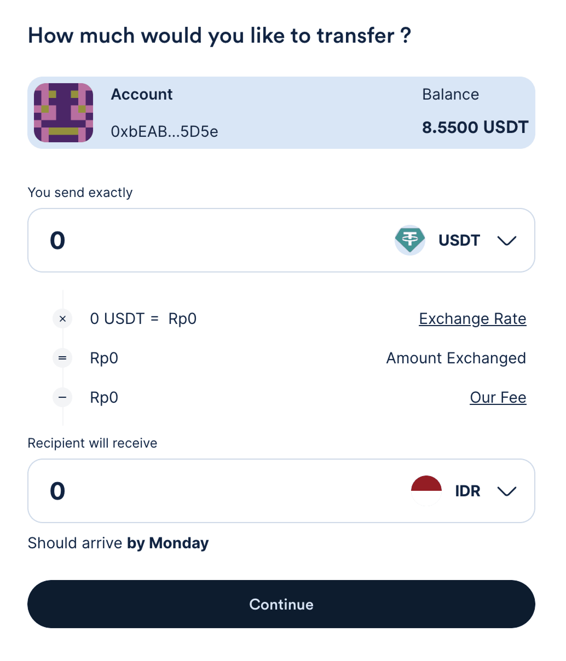
Task: Click the minus symbol circle icon
Action: 62,397
